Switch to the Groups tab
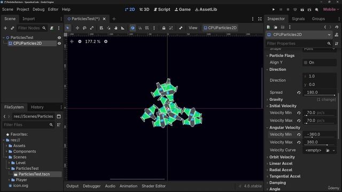This screenshot has width=342, height=192. tap(318, 19)
